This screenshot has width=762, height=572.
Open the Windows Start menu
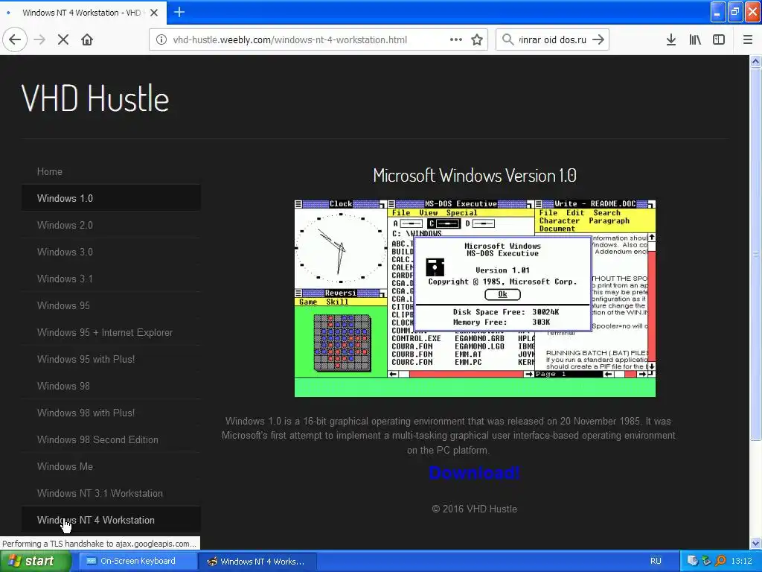coord(36,561)
